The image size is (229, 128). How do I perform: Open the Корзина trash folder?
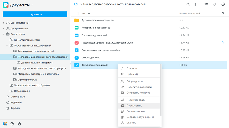[15, 108]
